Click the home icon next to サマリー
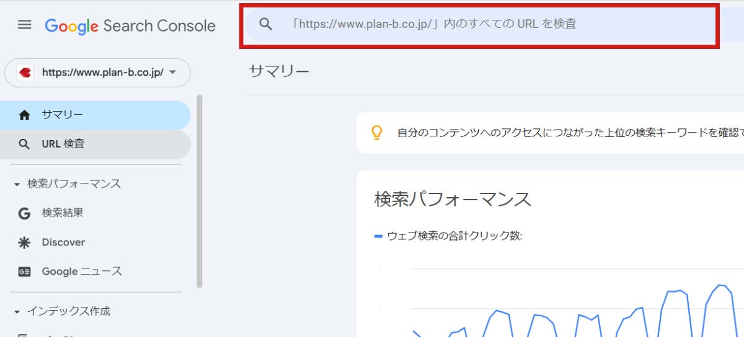The width and height of the screenshot is (744, 341). tap(24, 115)
